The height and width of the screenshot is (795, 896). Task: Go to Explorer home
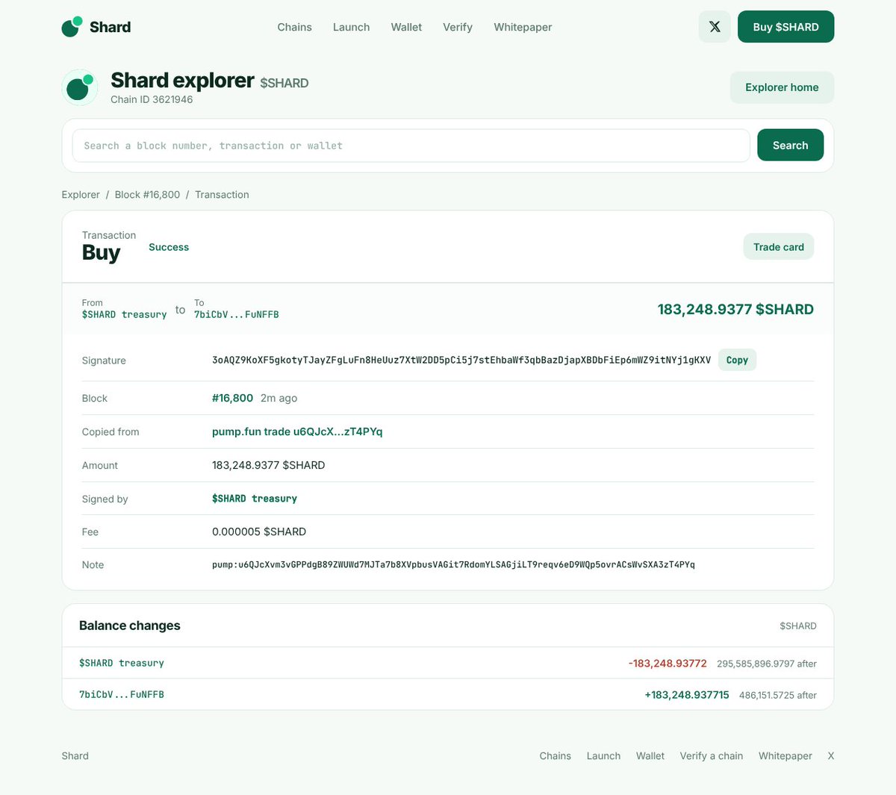pyautogui.click(x=782, y=87)
